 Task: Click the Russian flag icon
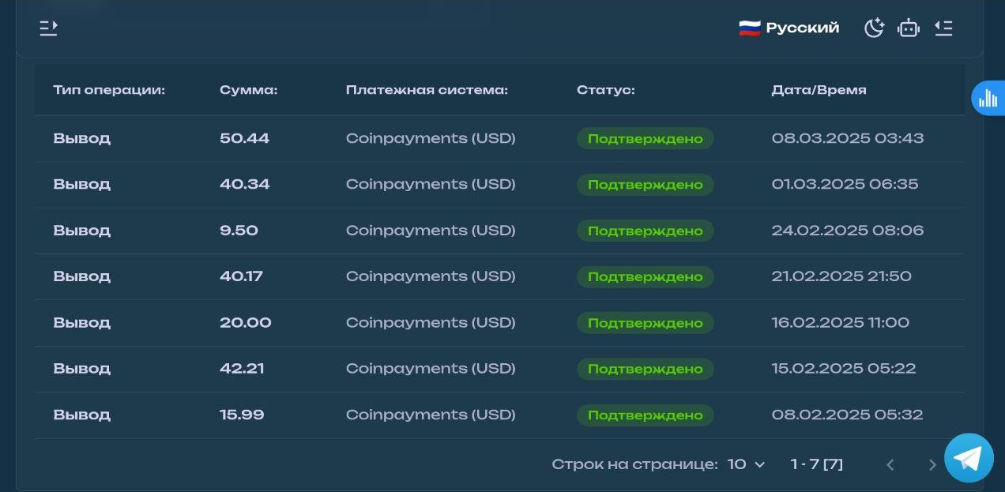(749, 28)
